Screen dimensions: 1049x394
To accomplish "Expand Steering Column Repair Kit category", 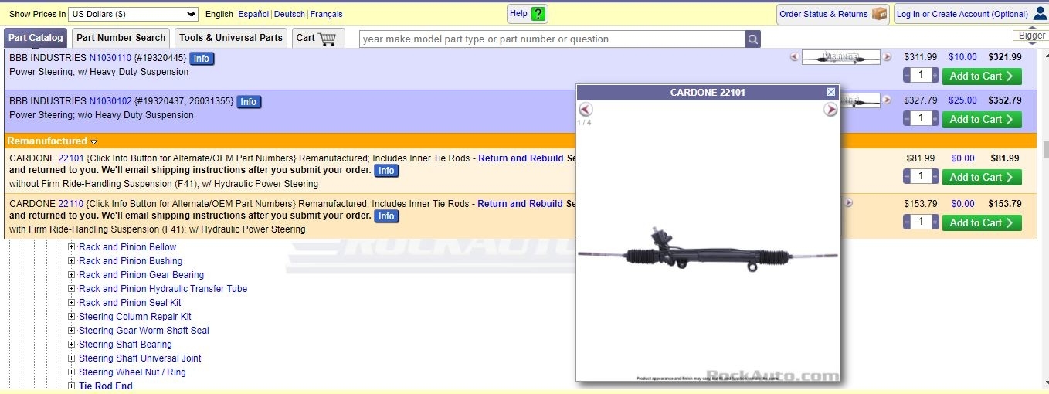I will click(x=72, y=317).
